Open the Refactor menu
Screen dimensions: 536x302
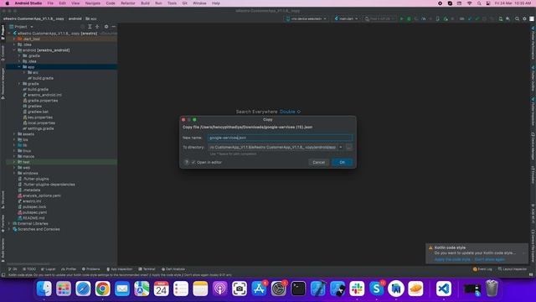click(x=128, y=3)
